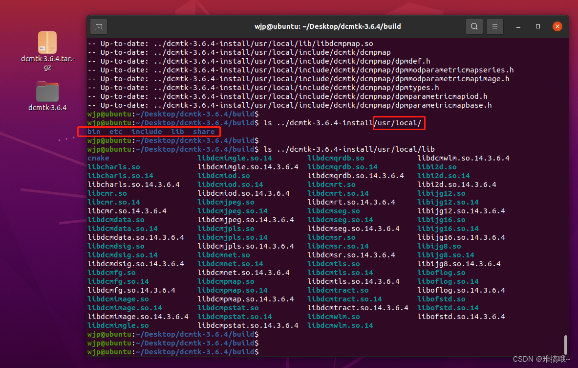578x368 pixels.
Task: Click the terminal window title text
Action: click(328, 26)
